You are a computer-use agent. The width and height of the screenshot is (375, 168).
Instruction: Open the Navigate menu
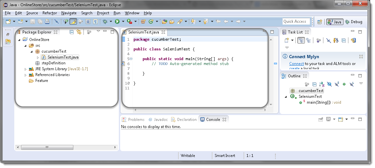point(69,13)
